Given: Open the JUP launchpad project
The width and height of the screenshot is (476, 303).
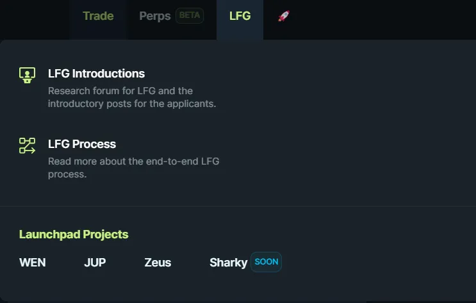Looking at the screenshot, I should (95, 262).
